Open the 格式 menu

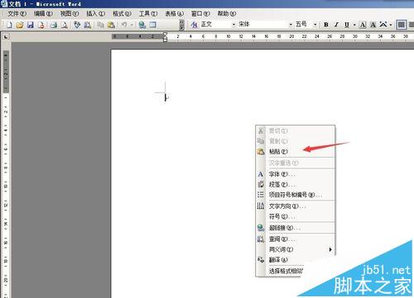pyautogui.click(x=122, y=13)
